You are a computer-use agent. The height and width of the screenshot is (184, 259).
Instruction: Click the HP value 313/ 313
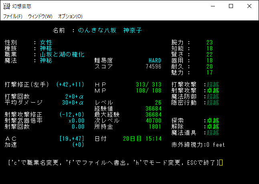click(x=148, y=85)
